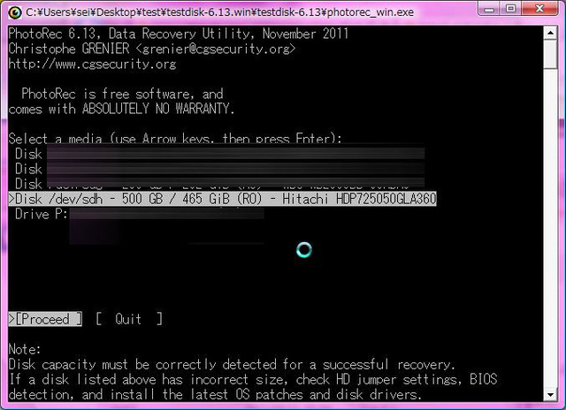
Task: Close the photorec_win.exe window
Action: coord(539,9)
